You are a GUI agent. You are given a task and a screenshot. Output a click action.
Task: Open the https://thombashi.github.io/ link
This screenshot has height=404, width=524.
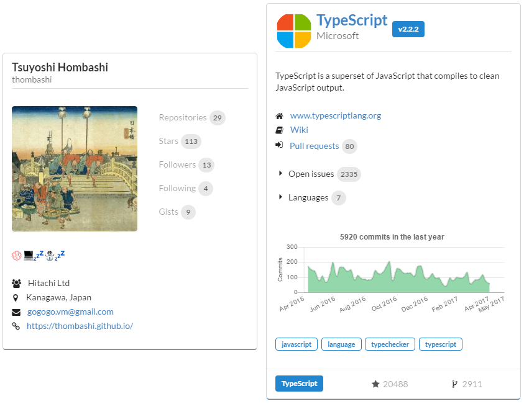[x=80, y=326]
